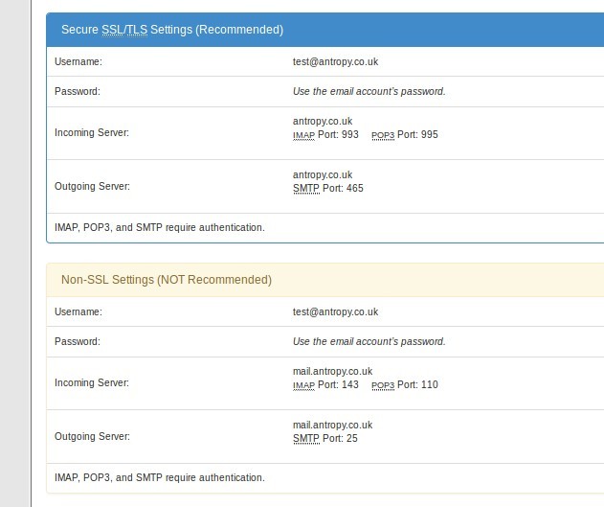Select the Secure Settings (Recommended) panel heading

point(172,30)
